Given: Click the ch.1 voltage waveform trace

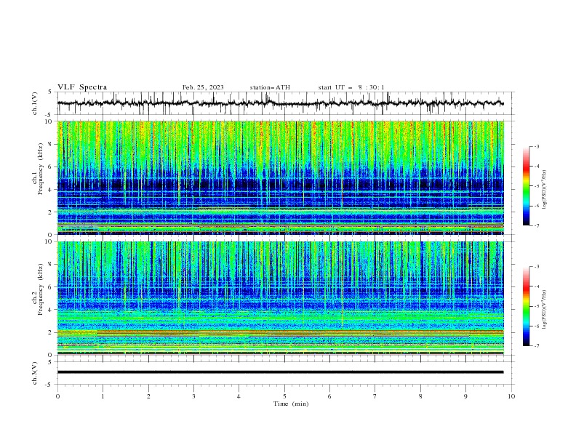Looking at the screenshot, I should pos(280,103).
